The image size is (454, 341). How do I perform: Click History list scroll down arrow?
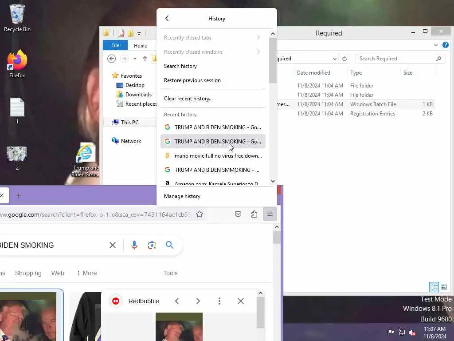tap(273, 181)
